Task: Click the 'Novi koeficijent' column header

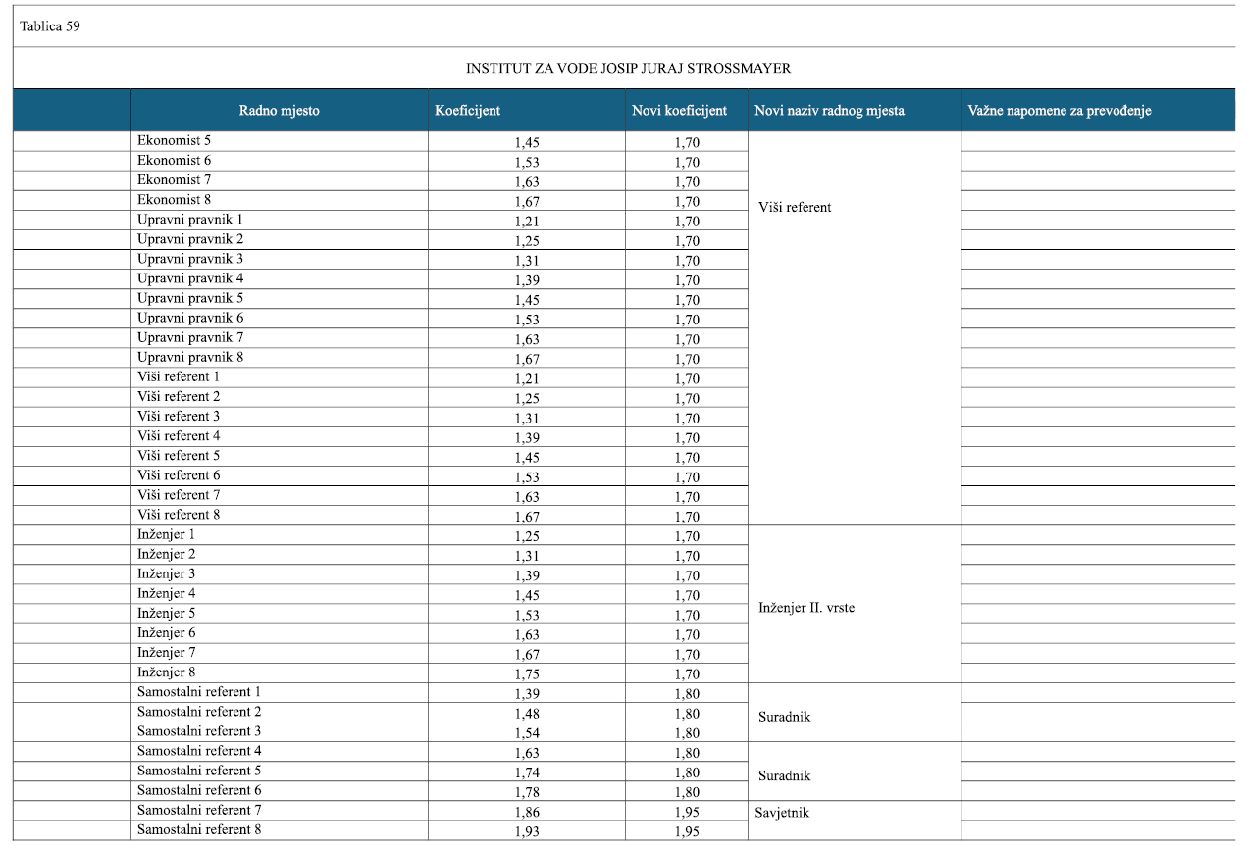Action: [x=680, y=111]
